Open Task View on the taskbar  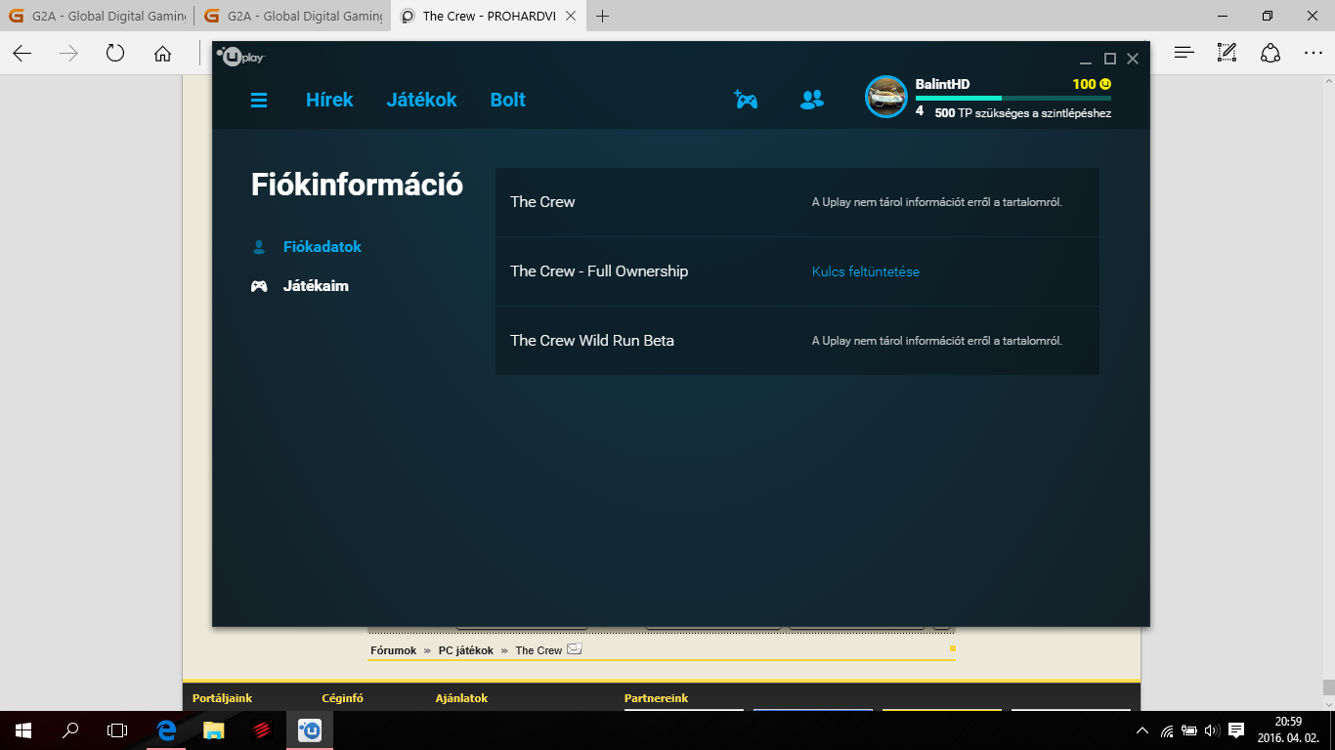click(x=117, y=730)
